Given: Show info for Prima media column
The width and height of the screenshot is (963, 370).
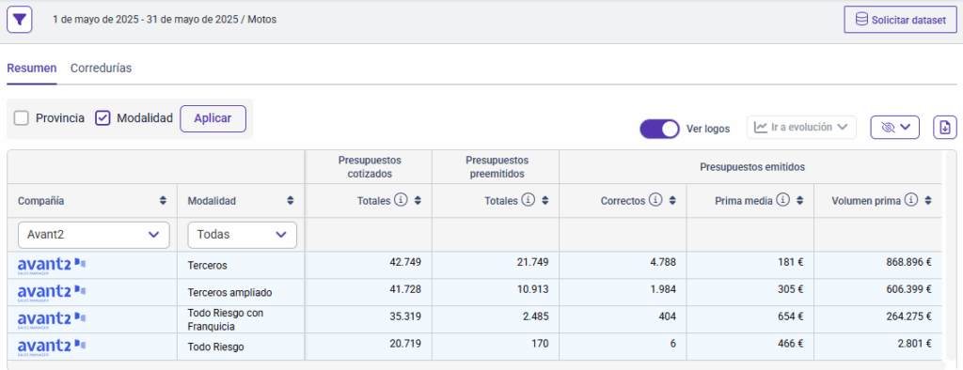Looking at the screenshot, I should [x=782, y=200].
